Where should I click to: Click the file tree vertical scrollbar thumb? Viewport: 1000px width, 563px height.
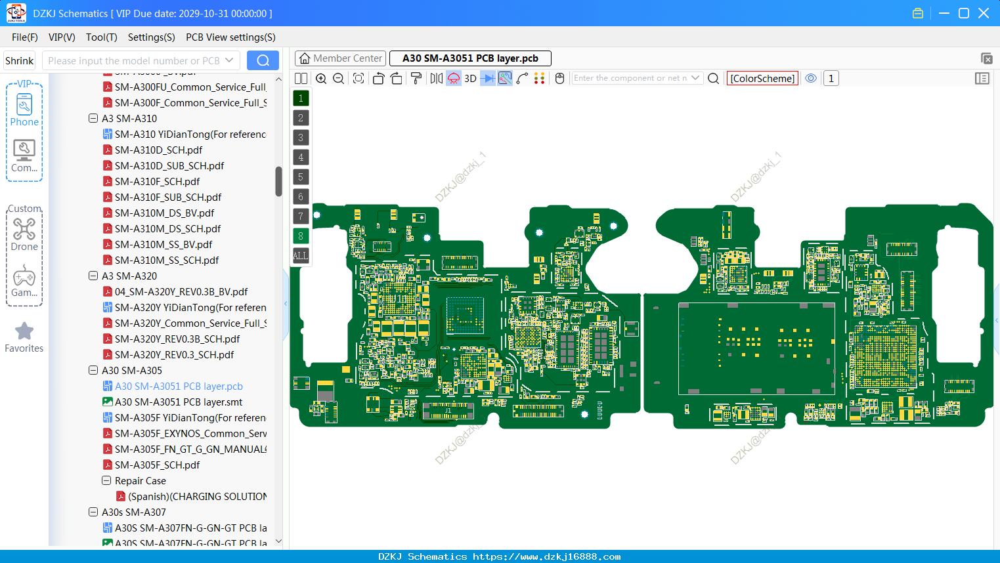tap(278, 181)
